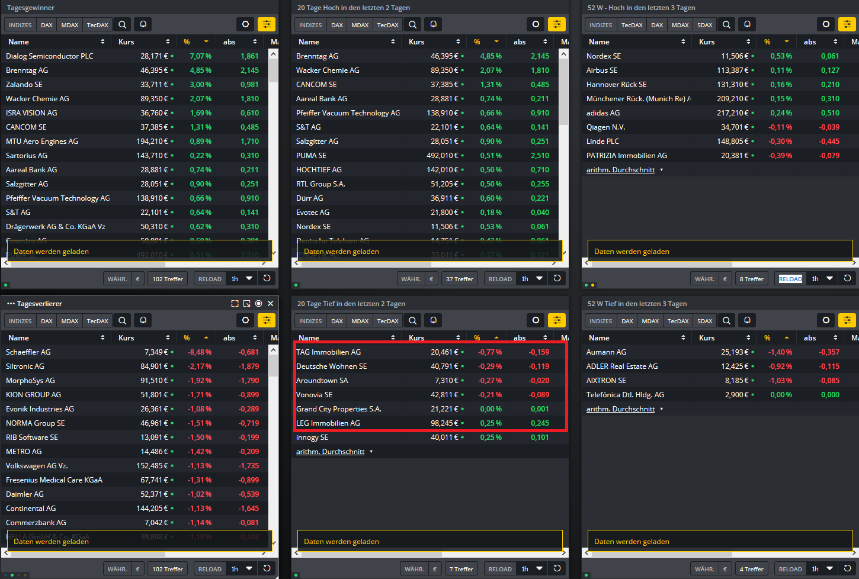859x579 pixels.
Task: Open the notification bell in 52 W Tief panel
Action: pos(746,320)
